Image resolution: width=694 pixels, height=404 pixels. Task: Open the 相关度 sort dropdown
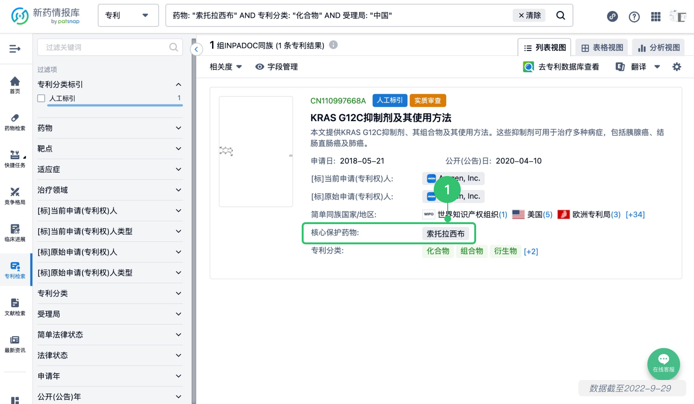coord(226,67)
